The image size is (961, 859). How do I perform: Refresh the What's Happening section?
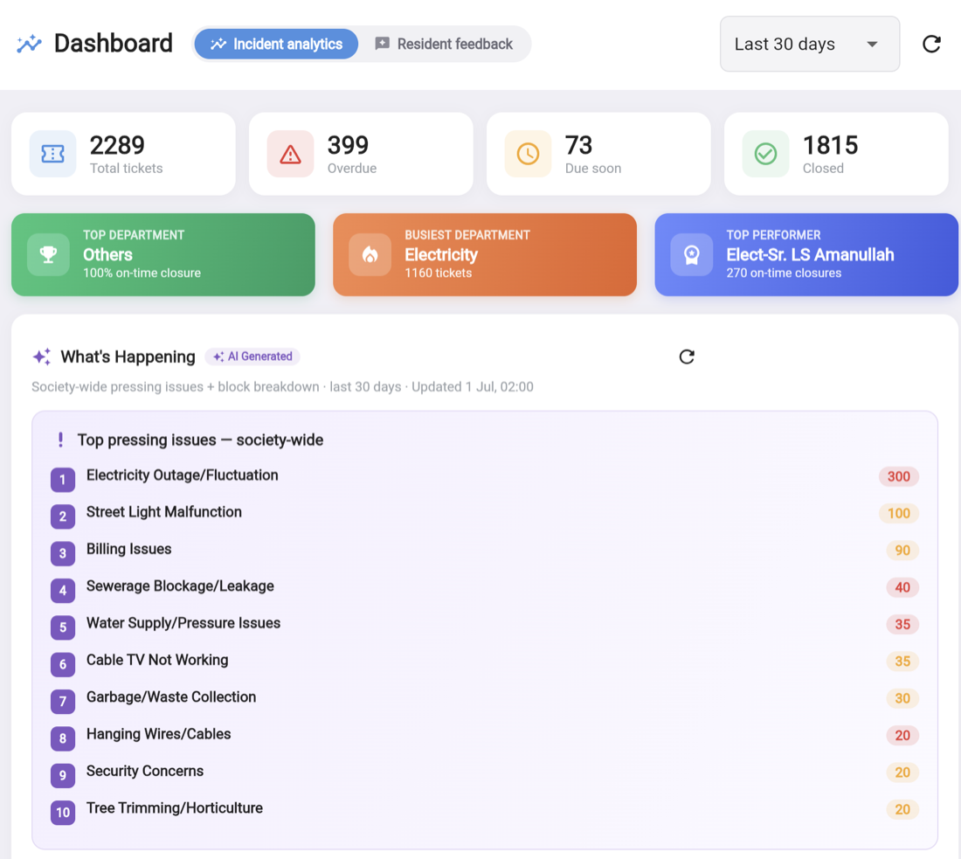click(687, 357)
